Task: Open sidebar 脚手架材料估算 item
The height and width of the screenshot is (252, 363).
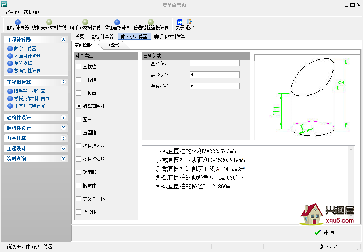Action: click(26, 91)
